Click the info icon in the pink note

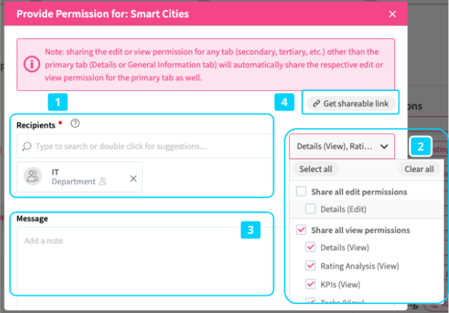pos(31,64)
